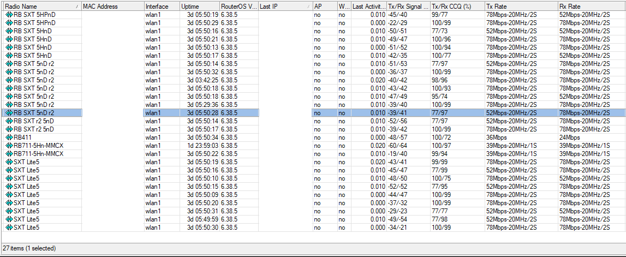Click icon of SXT Lite5 with uptime 3d 05:49:59
The image size is (626, 257).
pyautogui.click(x=10, y=219)
